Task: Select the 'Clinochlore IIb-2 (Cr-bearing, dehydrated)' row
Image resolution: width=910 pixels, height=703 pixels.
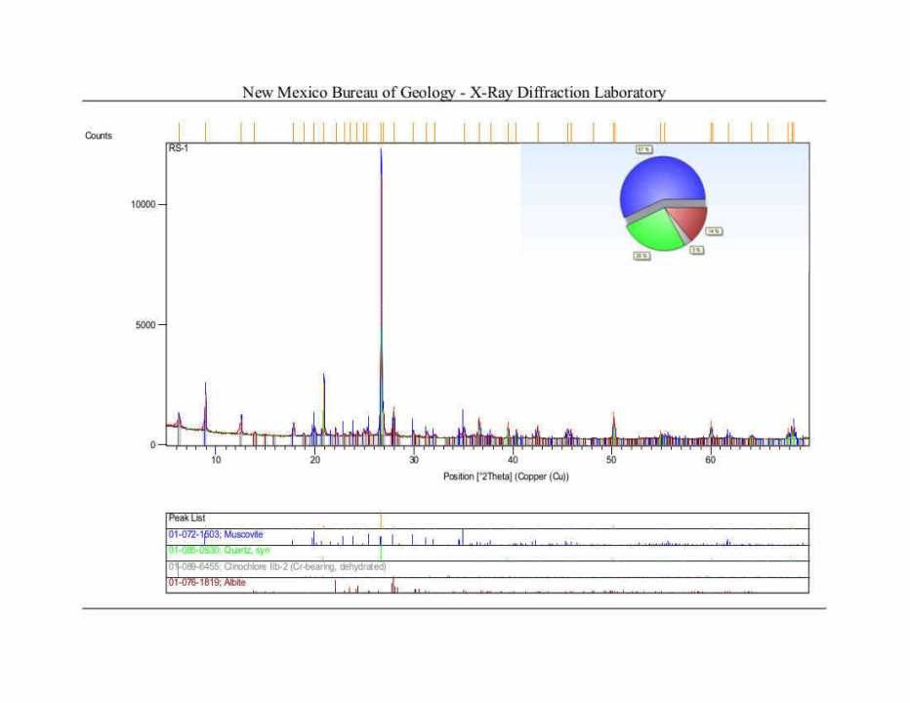Action: pos(487,569)
